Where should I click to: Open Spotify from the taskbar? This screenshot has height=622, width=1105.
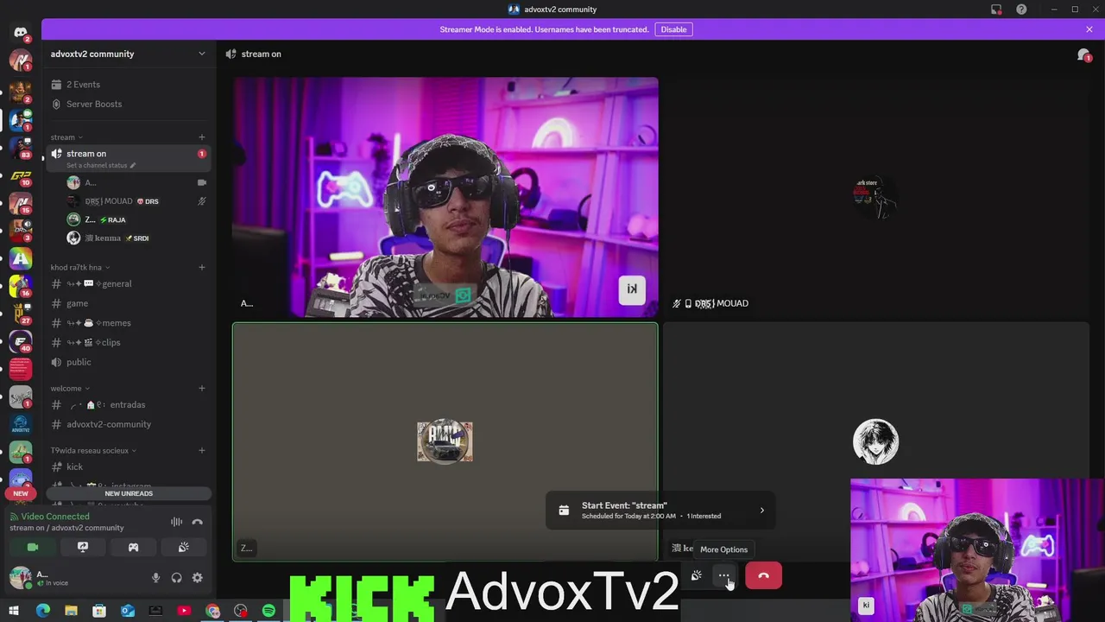[x=268, y=611]
